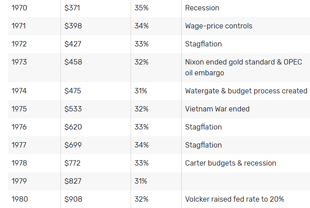This screenshot has height=208, width=310.
Task: Select the 1976 year cell
Action: click(19, 127)
